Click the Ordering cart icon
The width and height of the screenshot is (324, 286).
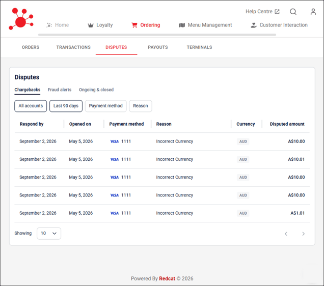pos(134,25)
